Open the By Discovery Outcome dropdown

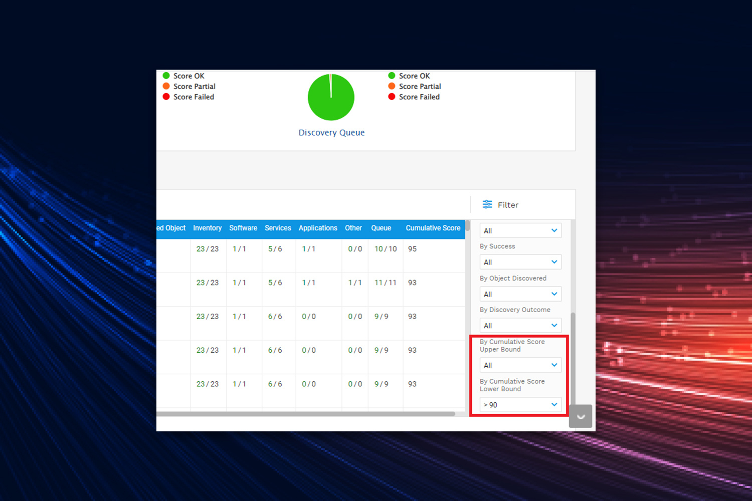pyautogui.click(x=520, y=325)
